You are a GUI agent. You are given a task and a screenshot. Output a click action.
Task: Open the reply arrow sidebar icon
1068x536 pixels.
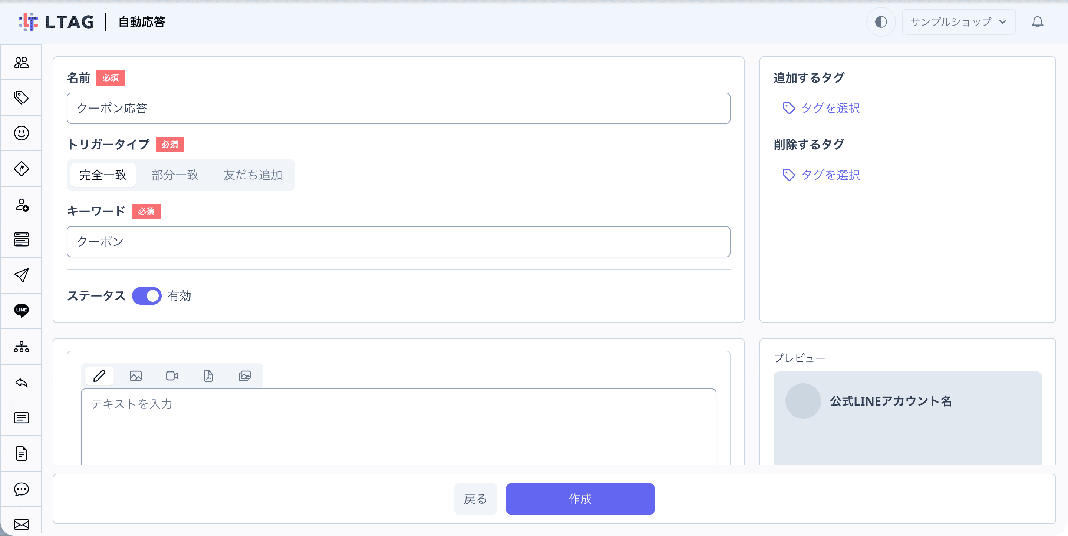coord(21,382)
